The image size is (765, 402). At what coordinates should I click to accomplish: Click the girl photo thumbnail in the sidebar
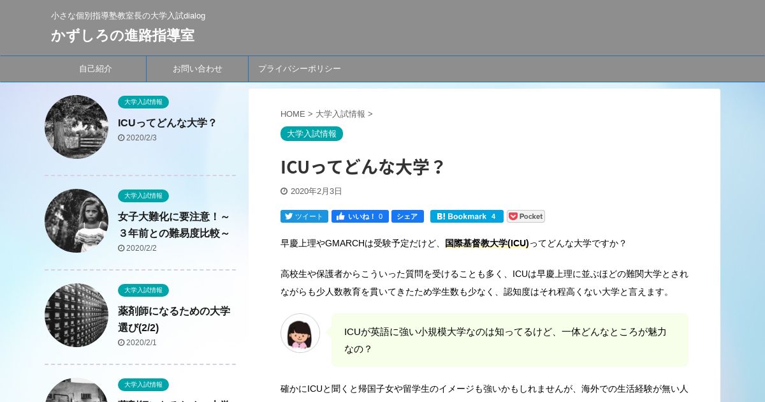pos(76,221)
